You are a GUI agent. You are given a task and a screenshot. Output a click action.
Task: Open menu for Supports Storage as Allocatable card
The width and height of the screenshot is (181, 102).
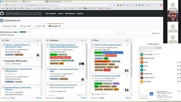coord(37,88)
